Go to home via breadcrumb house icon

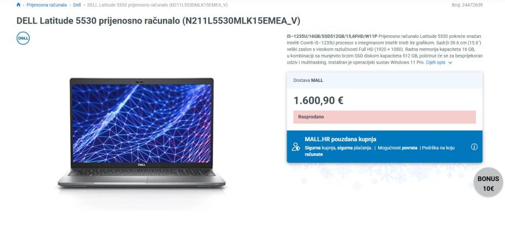point(18,5)
